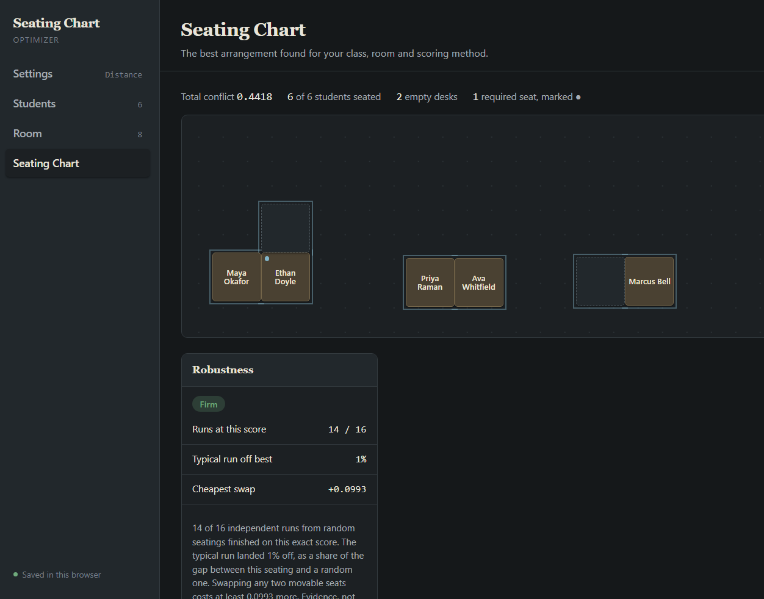Select Priya Raman's desk
This screenshot has height=599, width=764.
(x=430, y=282)
